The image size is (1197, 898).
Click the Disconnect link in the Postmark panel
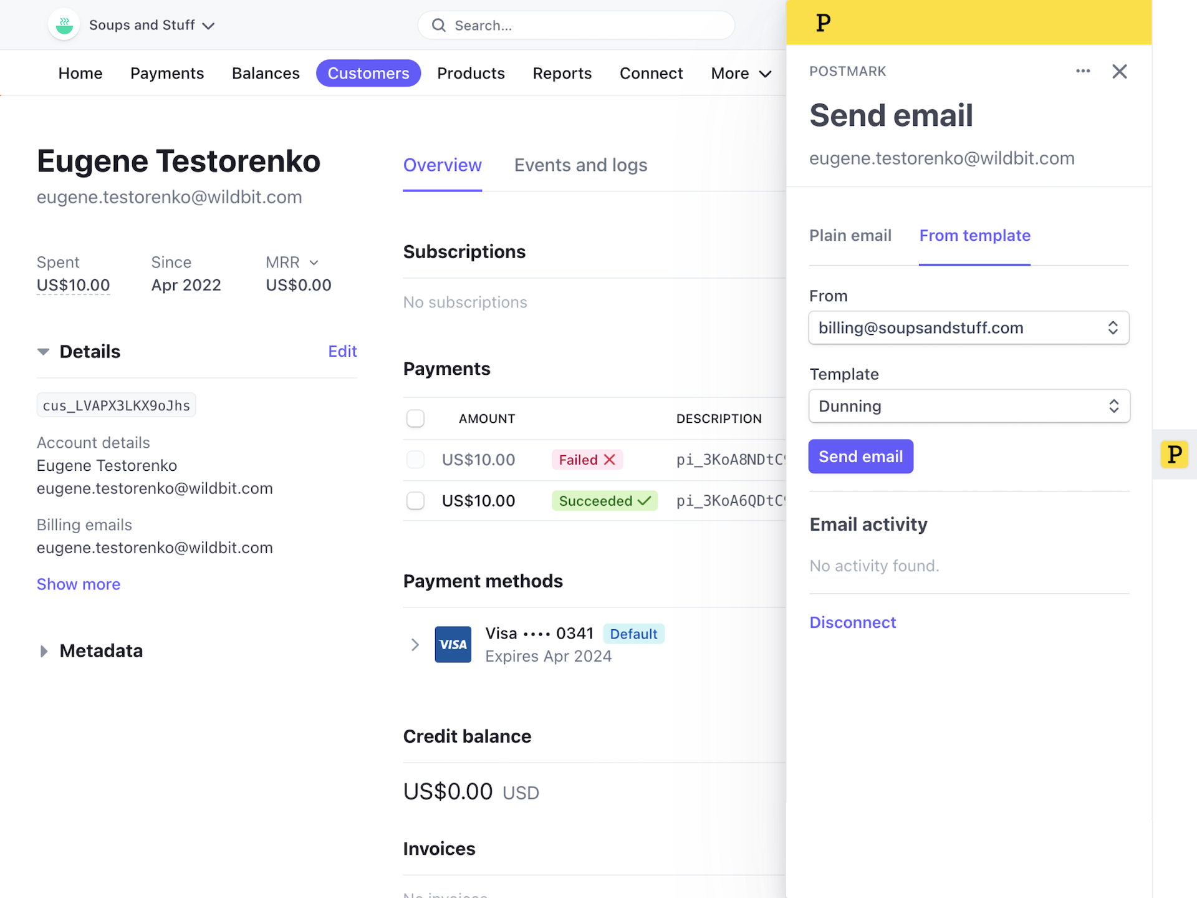(852, 622)
